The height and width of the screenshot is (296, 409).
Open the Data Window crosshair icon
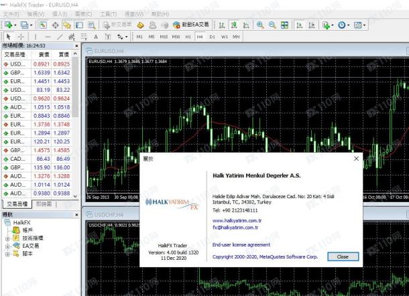(55, 25)
